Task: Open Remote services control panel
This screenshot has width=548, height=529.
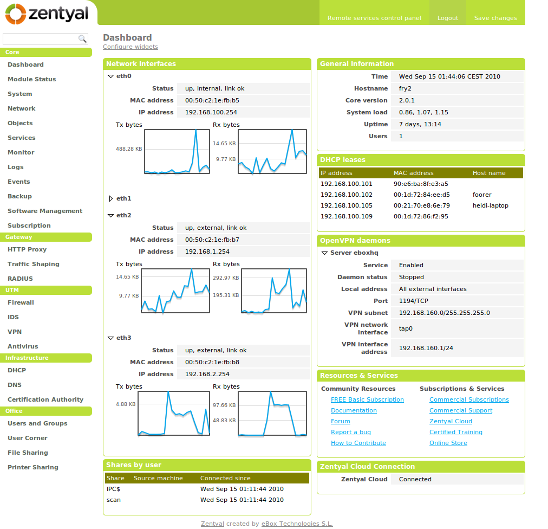Action: point(374,18)
